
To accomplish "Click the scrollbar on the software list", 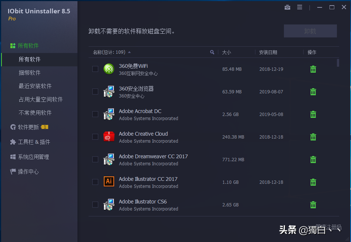I will [338, 64].
